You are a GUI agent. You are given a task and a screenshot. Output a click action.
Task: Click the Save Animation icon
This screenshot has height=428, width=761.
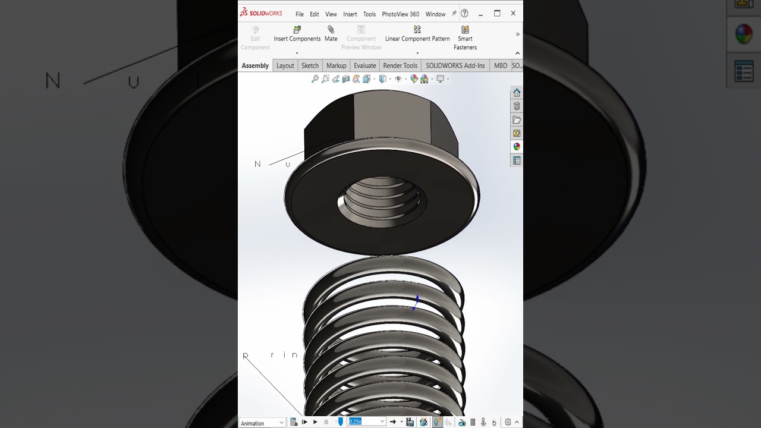point(410,422)
